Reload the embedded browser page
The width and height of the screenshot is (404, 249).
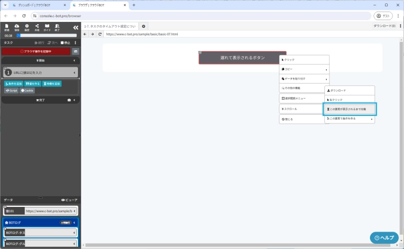[x=100, y=34]
